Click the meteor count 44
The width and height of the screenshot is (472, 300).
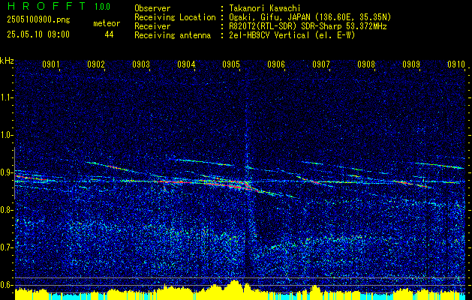click(109, 34)
